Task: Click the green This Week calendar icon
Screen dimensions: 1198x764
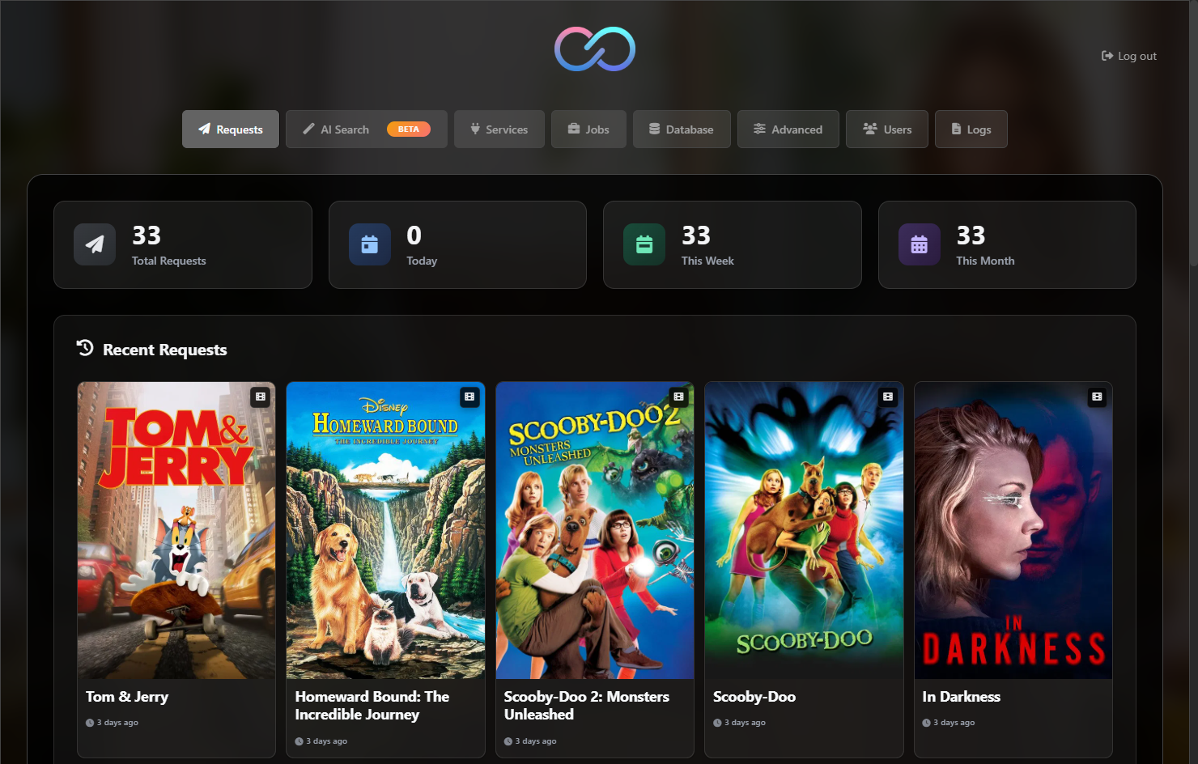Action: click(644, 244)
